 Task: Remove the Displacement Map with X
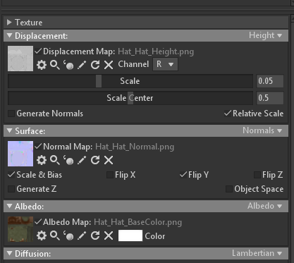pyautogui.click(x=109, y=65)
